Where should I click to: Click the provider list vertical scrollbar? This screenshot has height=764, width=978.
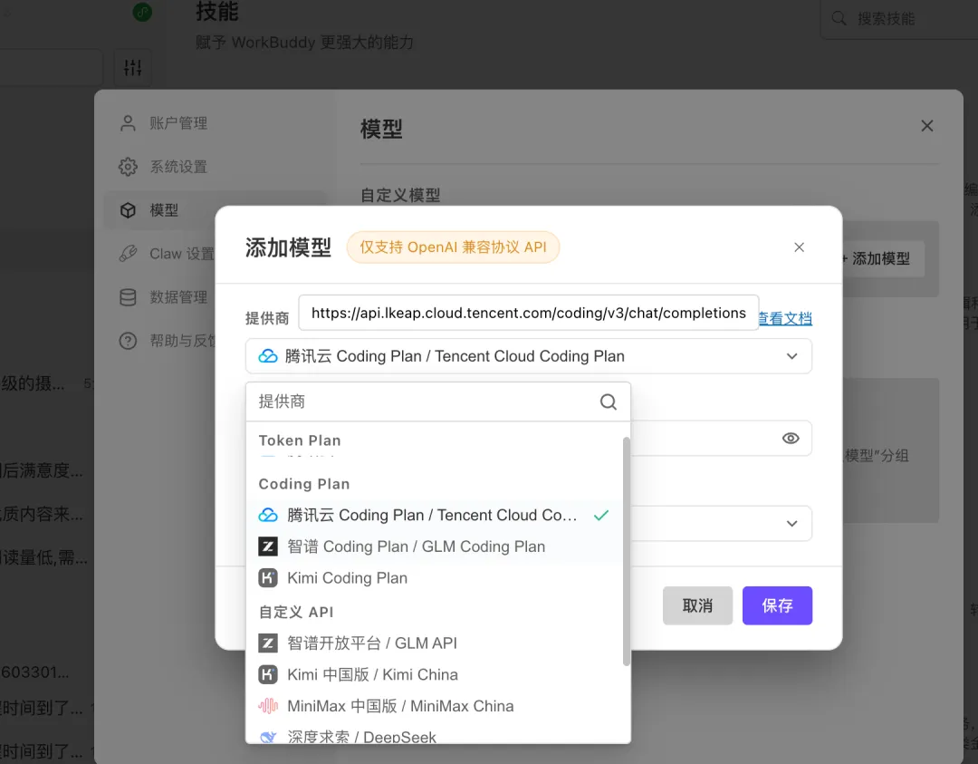pos(627,552)
